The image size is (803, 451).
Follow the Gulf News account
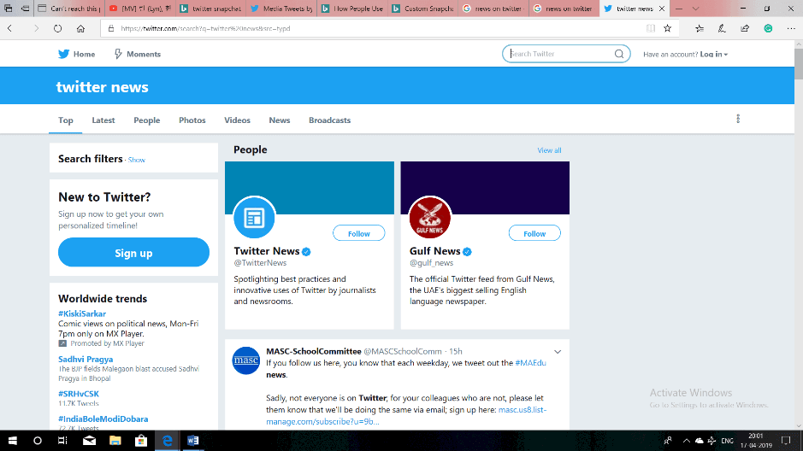534,233
